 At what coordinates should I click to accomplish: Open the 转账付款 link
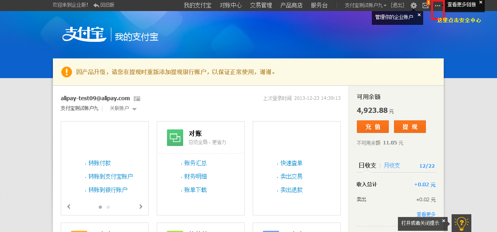tap(99, 163)
